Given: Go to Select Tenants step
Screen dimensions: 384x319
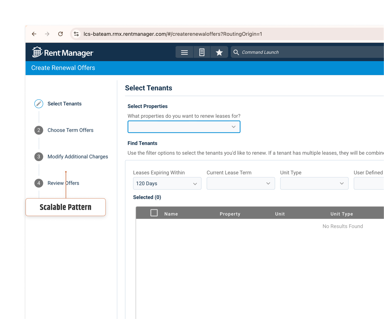Looking at the screenshot, I should tap(65, 104).
